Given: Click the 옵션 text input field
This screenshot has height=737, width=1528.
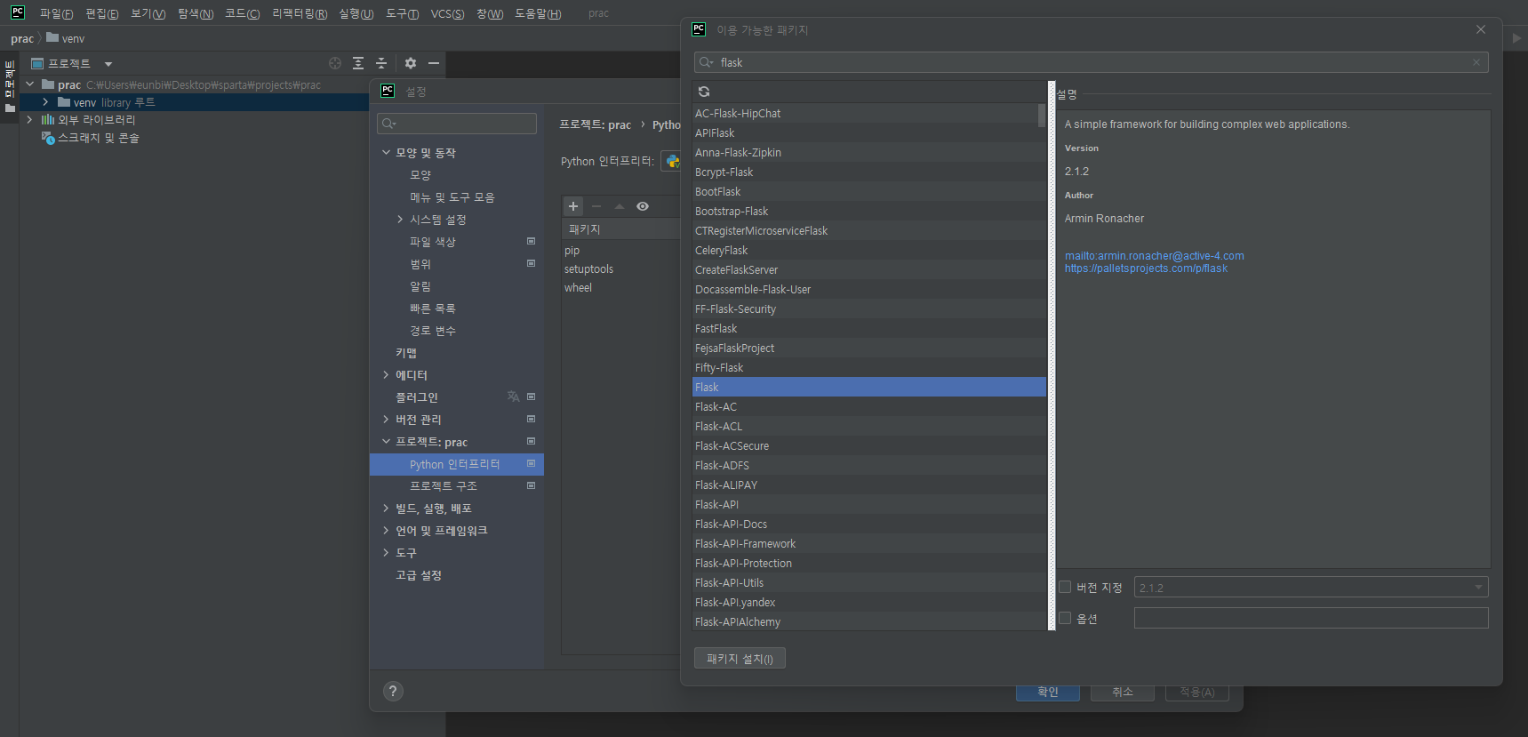Looking at the screenshot, I should pos(1311,618).
